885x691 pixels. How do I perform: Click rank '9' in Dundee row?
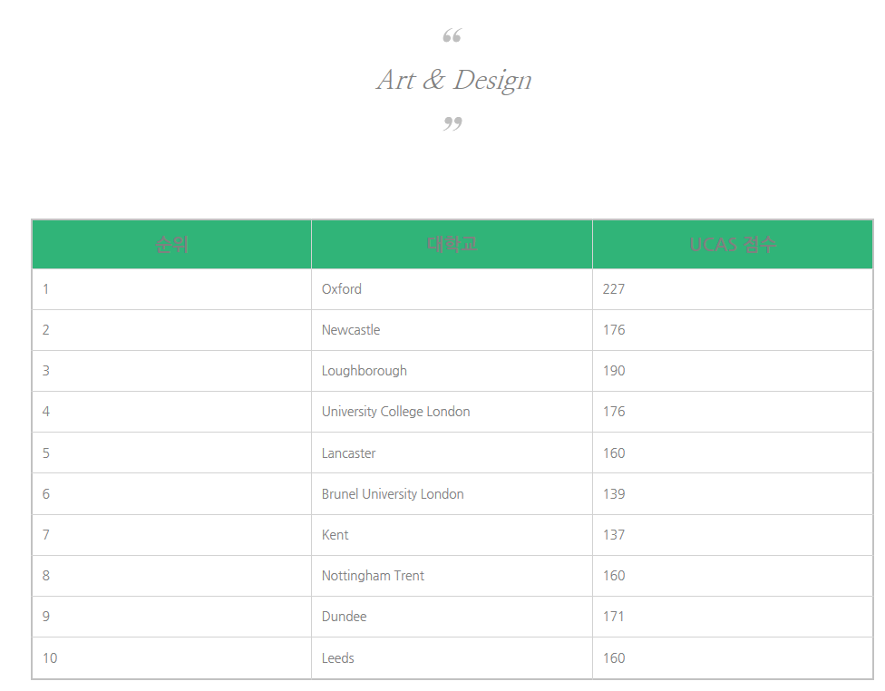coord(45,617)
